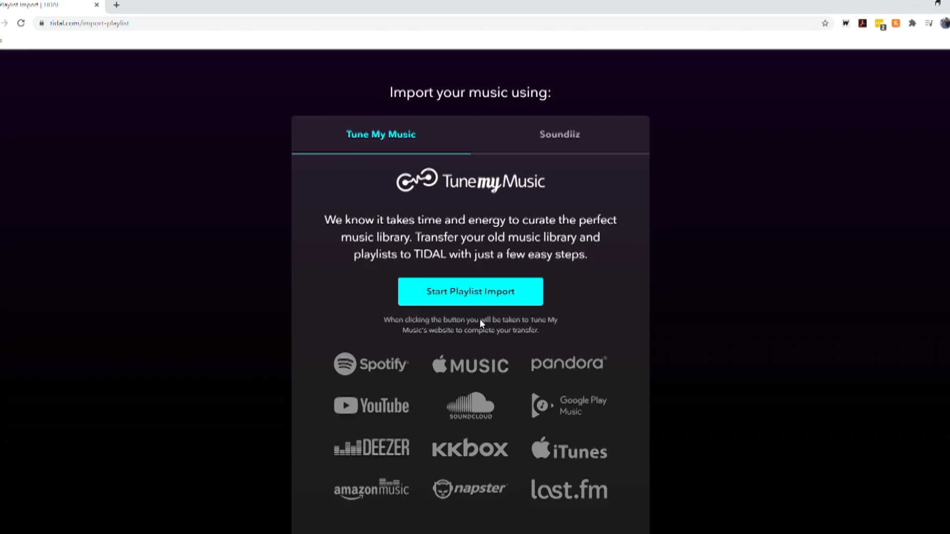Click the Deezer icon

tap(370, 448)
